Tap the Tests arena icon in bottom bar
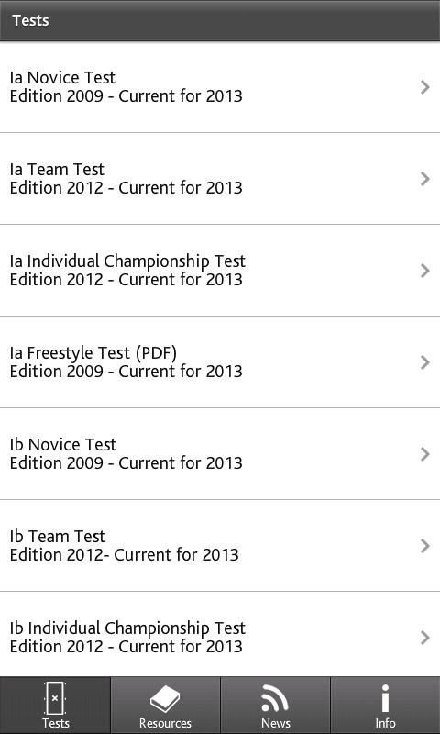The width and height of the screenshot is (440, 734). (55, 698)
